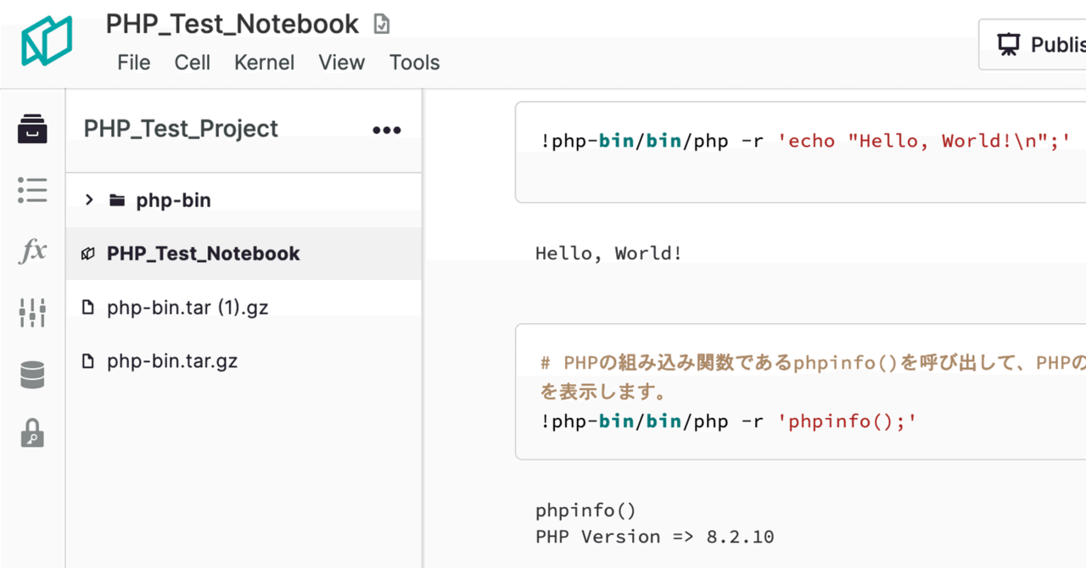The height and width of the screenshot is (568, 1086).
Task: Open the Integrations database icon
Action: coord(32,373)
